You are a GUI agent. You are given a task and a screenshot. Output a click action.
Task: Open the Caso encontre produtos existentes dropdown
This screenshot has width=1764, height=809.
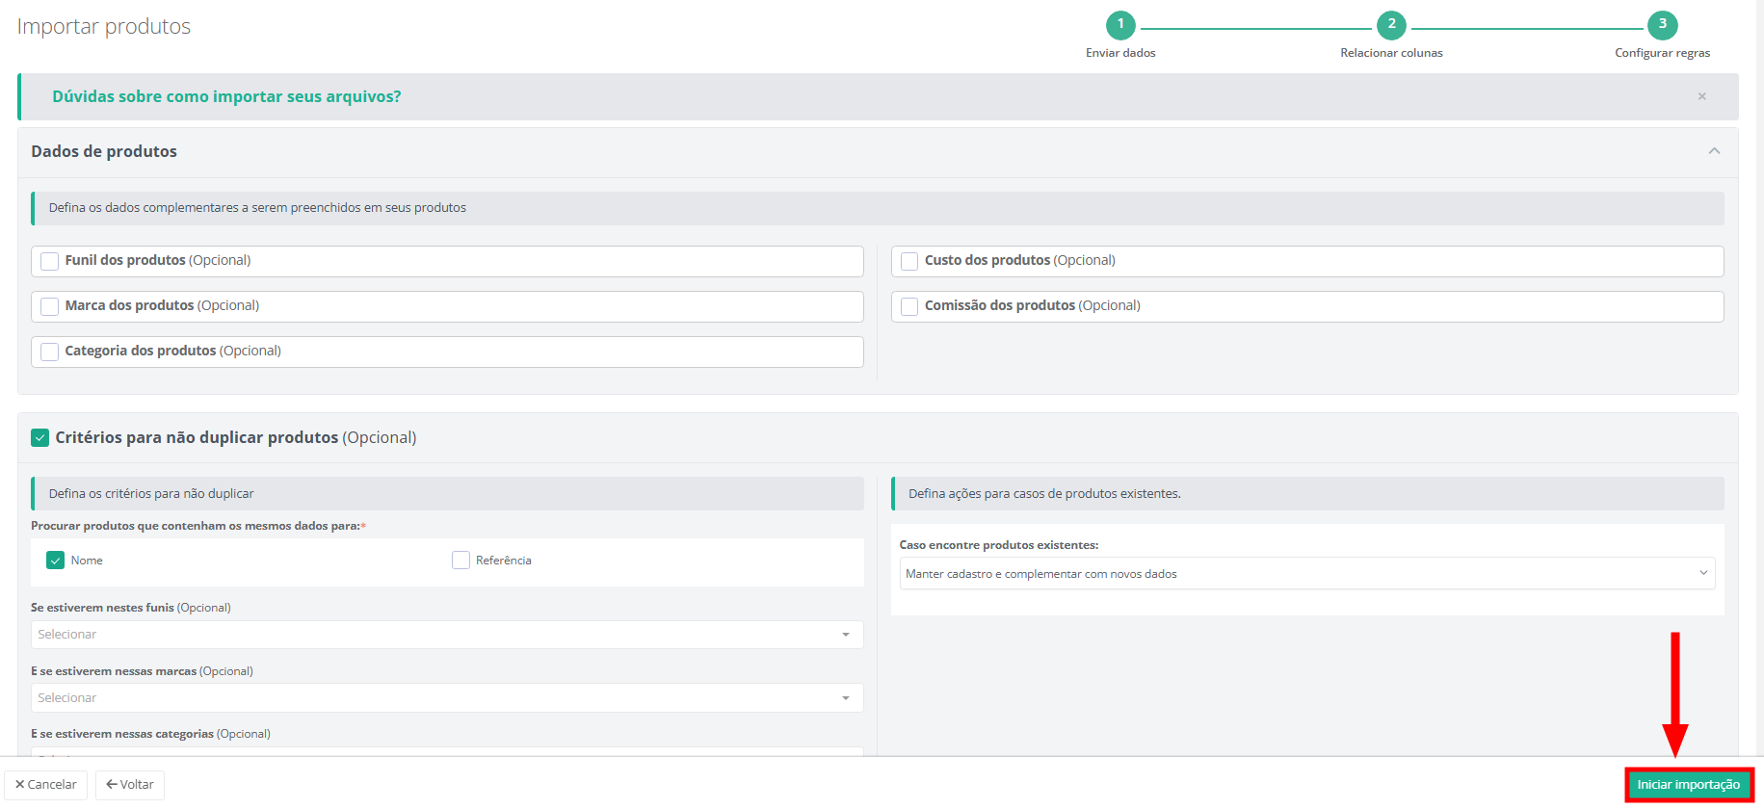pyautogui.click(x=1306, y=574)
